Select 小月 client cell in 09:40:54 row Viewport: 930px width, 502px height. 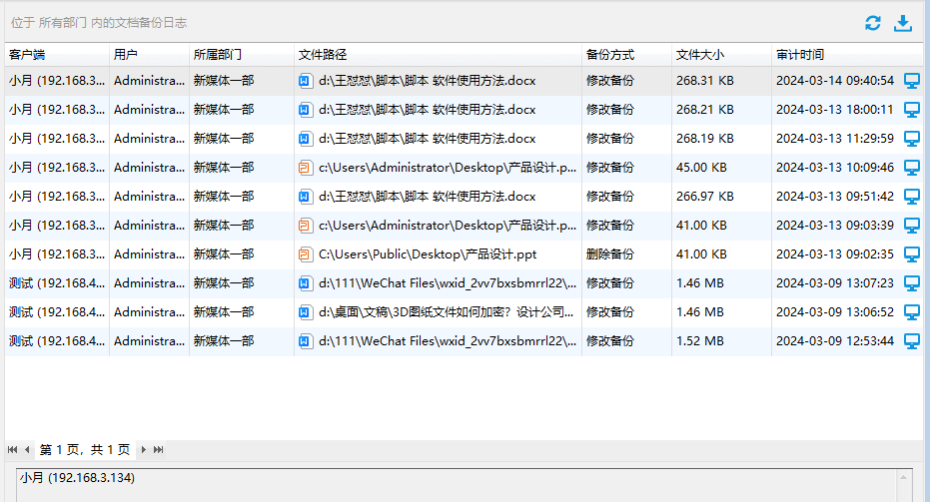click(x=57, y=81)
